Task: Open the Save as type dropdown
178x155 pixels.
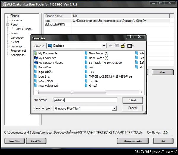Action: pyautogui.click(x=114, y=109)
